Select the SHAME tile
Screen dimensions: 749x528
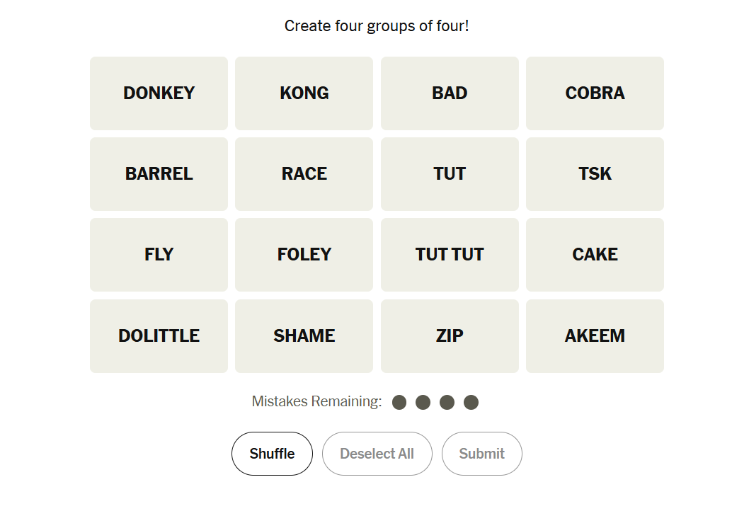point(304,336)
